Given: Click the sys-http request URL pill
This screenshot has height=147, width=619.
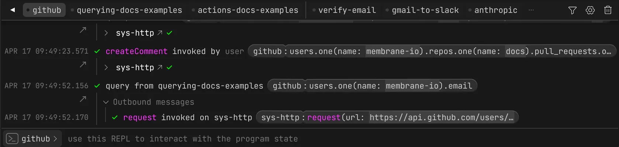Looking at the screenshot, I should pyautogui.click(x=387, y=118).
